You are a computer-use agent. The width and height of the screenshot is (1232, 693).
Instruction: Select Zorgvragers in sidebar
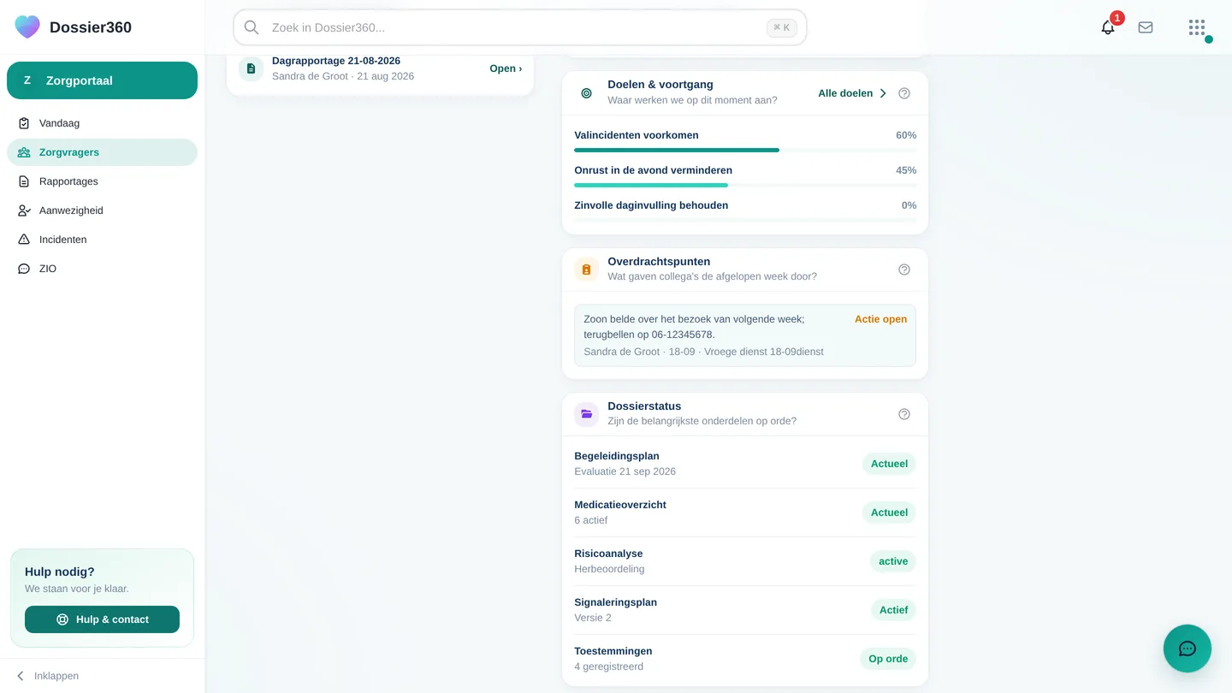tap(102, 152)
